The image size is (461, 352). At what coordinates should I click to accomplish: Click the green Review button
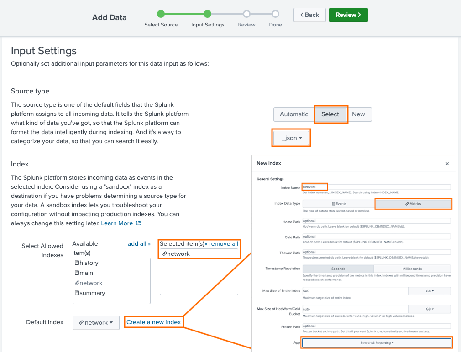[x=348, y=15]
